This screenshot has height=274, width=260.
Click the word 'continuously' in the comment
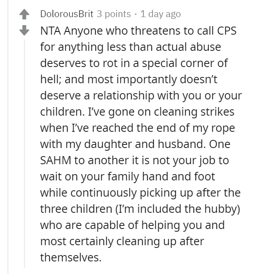click(103, 193)
